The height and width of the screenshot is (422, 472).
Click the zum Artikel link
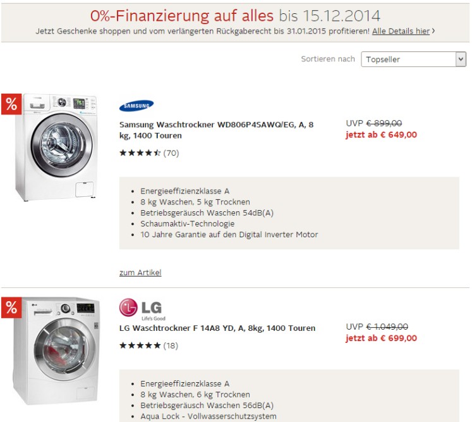[x=140, y=273]
